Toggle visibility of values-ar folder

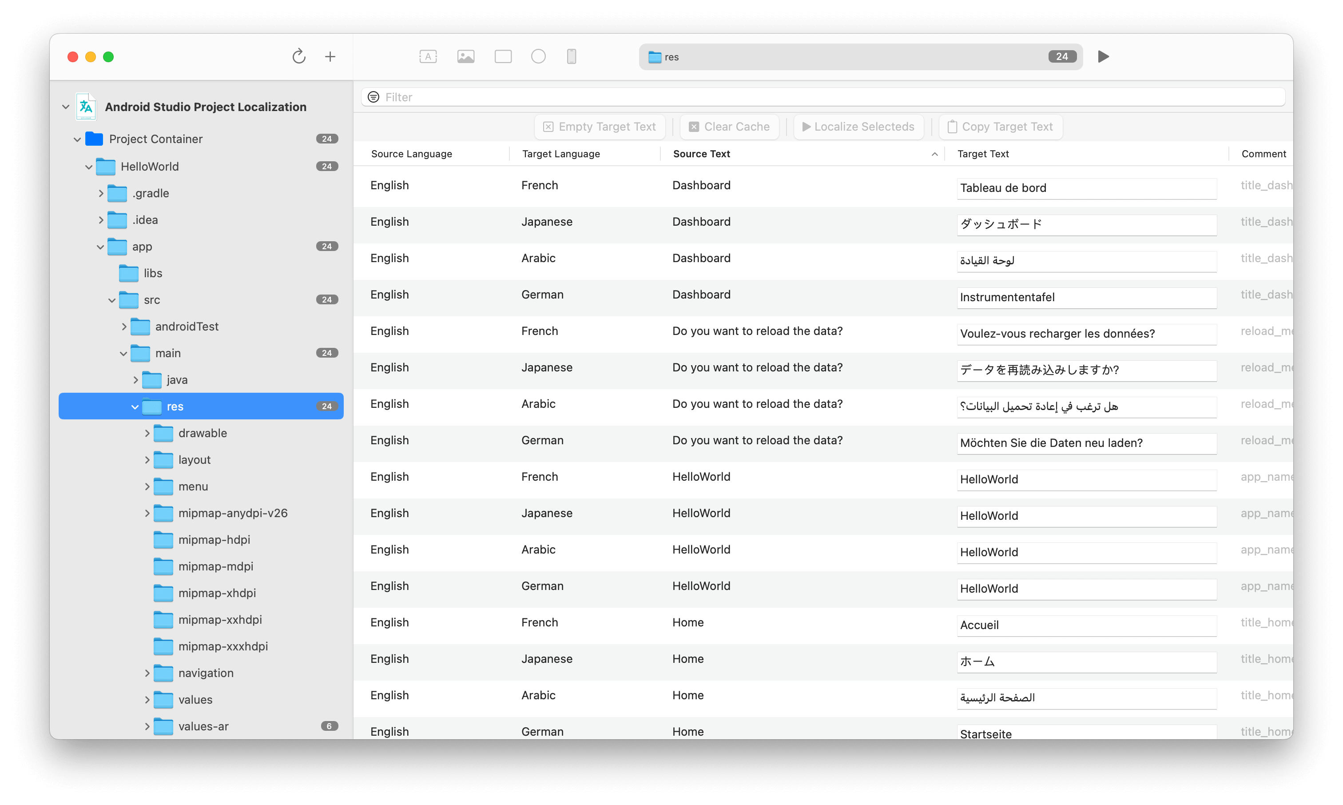[146, 726]
